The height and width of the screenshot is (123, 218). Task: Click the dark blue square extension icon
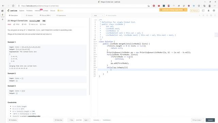click(x=164, y=6)
